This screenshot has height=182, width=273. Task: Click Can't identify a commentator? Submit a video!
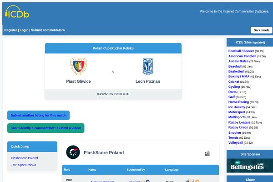pyautogui.click(x=46, y=128)
